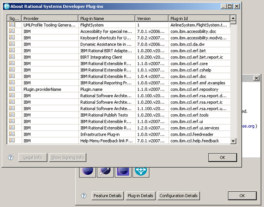Sort by the Sig... column header
The height and width of the screenshot is (207, 264).
tap(14, 18)
